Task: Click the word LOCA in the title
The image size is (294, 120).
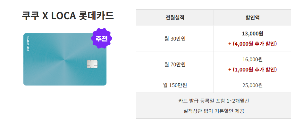Action: coord(63,16)
